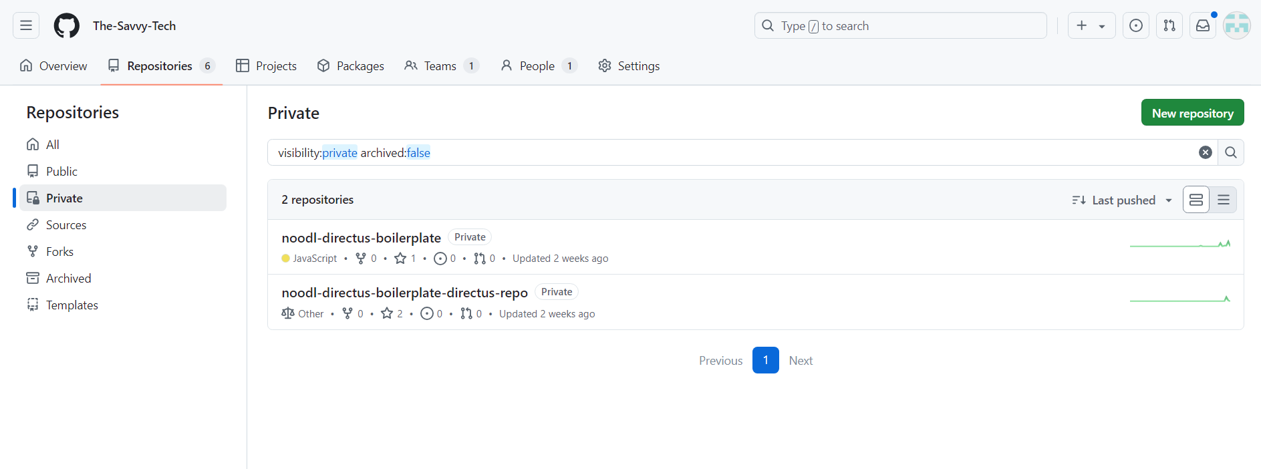
Task: Open the organization Settings tab
Action: pos(629,65)
